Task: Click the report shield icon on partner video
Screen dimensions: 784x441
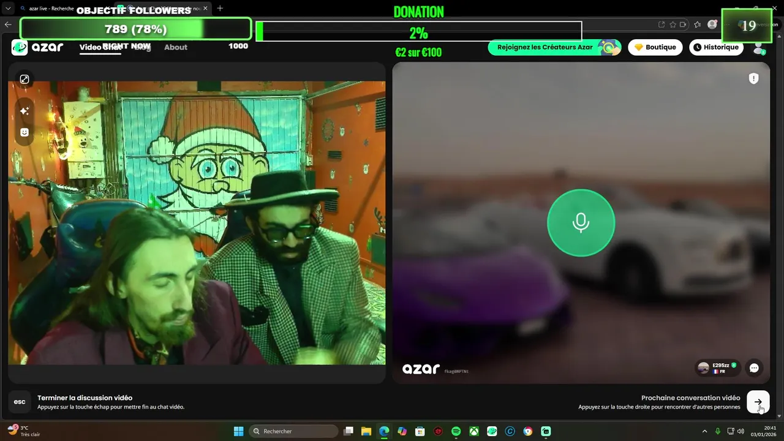Action: coord(754,78)
